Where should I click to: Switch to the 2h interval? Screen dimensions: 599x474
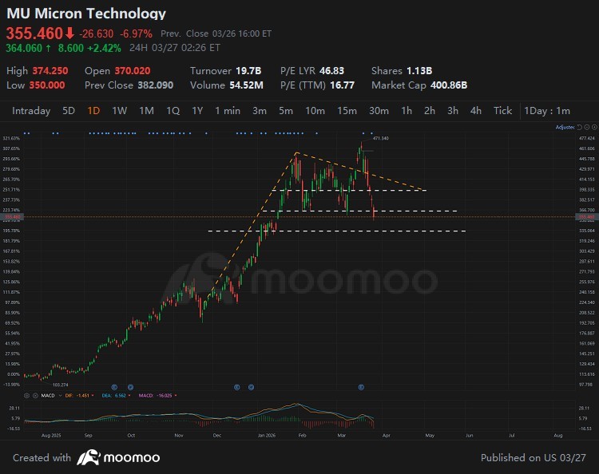(x=430, y=111)
